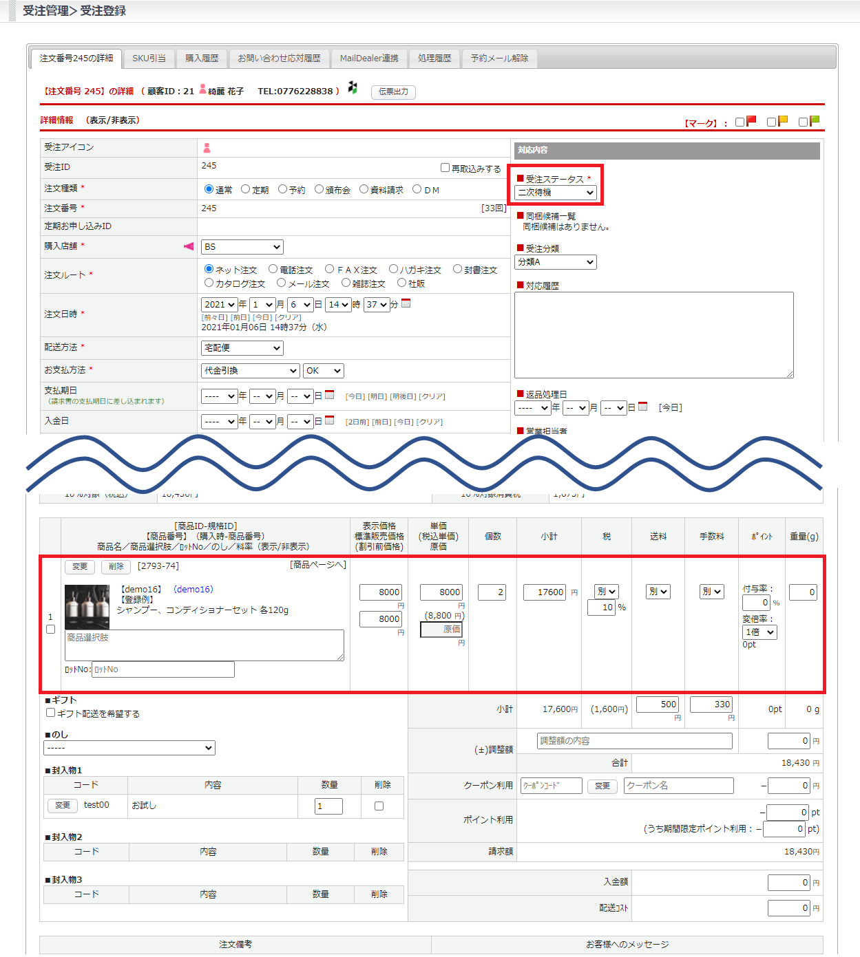Click the 削除 button on the product row
This screenshot has height=957, width=860.
tap(116, 567)
